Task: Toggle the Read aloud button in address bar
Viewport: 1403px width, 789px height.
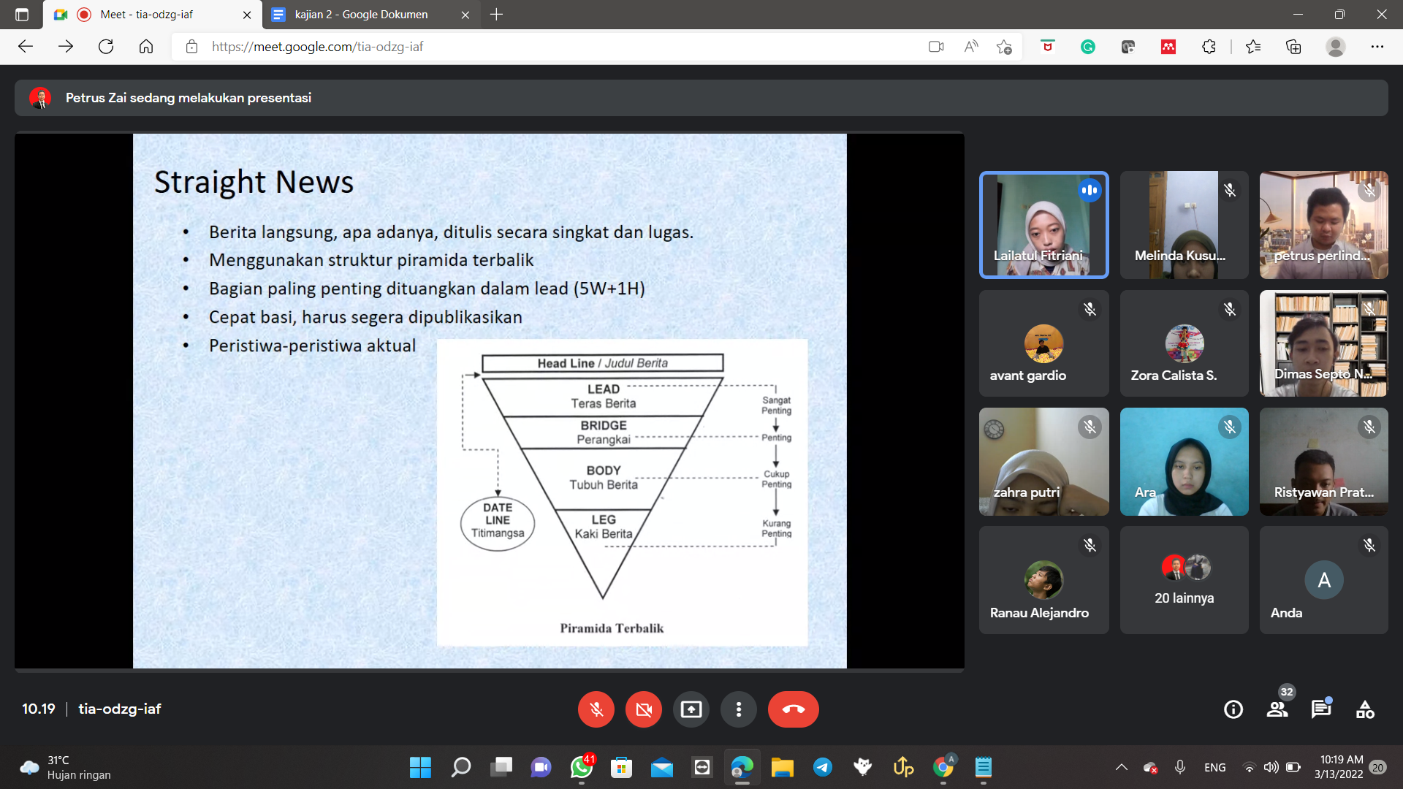Action: (x=970, y=47)
